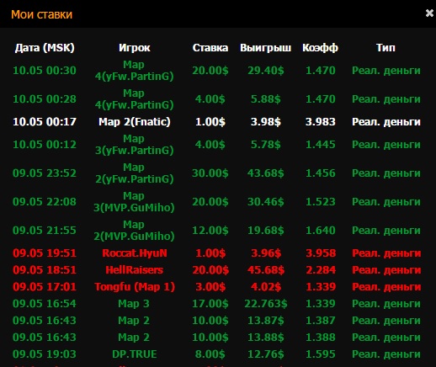Select the 13.88$ winnings cell
Image resolution: width=436 pixels, height=367 pixels.
coord(265,338)
